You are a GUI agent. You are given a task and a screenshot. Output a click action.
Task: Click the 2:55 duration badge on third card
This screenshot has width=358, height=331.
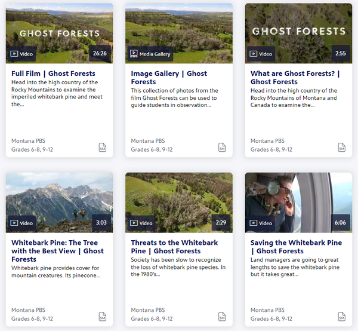click(340, 54)
